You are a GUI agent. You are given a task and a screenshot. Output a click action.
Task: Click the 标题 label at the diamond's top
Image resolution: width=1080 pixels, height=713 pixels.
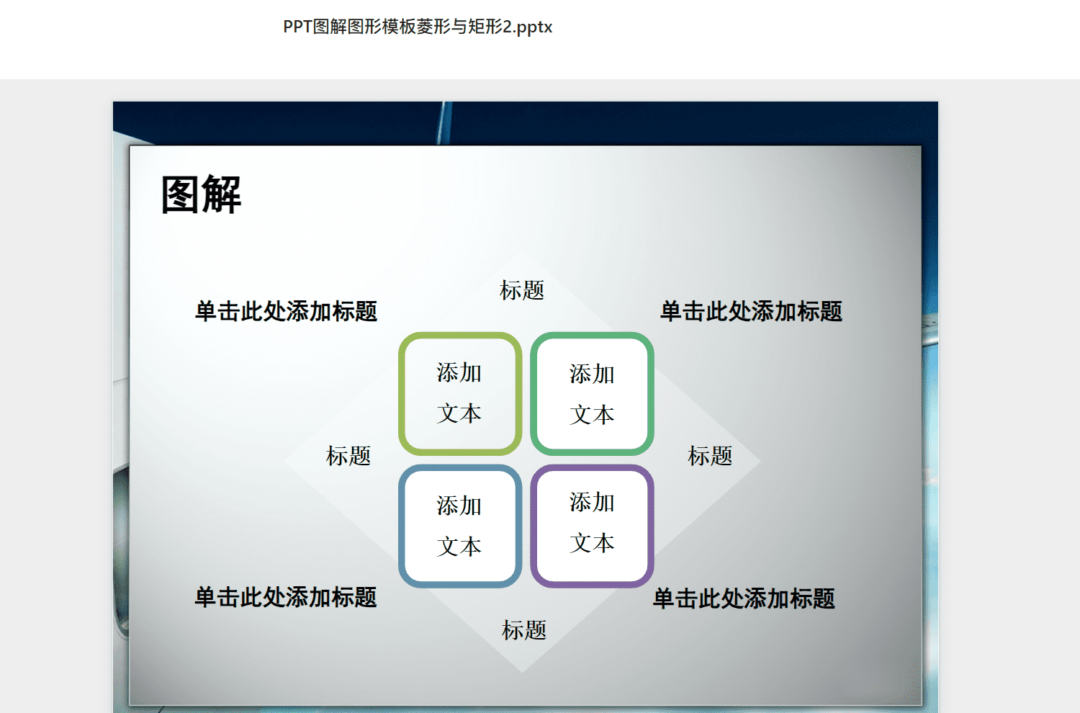pos(522,290)
